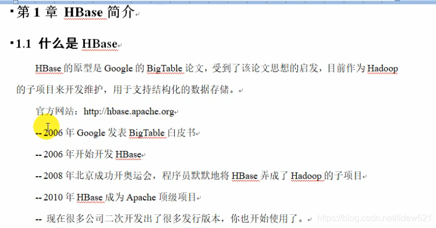This screenshot has width=436, height=228.
Task: Click the left indent marker on the ruler
Action: pos(15,2)
